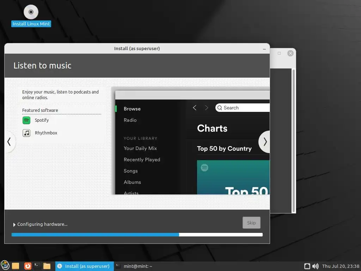The width and height of the screenshot is (361, 271).
Task: Maximize the background window
Action: pyautogui.click(x=279, y=53)
